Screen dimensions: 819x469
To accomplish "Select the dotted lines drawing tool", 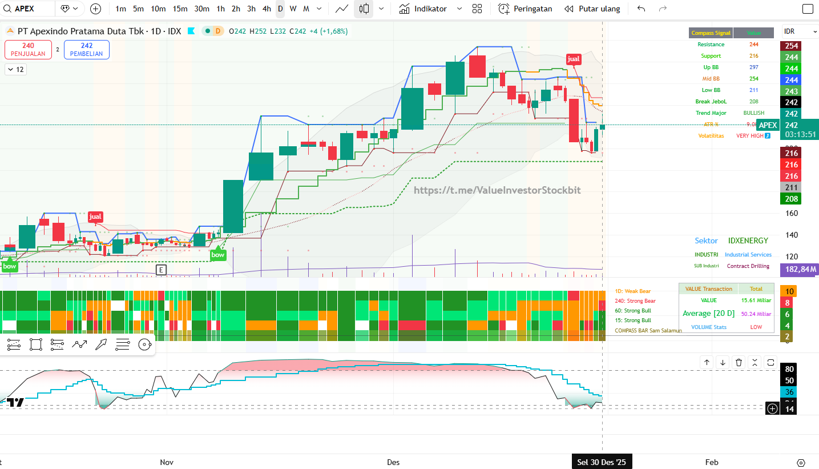I will (57, 344).
